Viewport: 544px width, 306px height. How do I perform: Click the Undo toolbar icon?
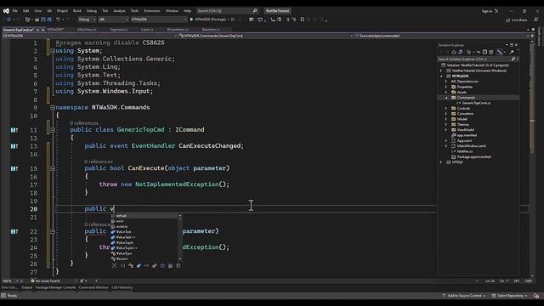pos(58,20)
